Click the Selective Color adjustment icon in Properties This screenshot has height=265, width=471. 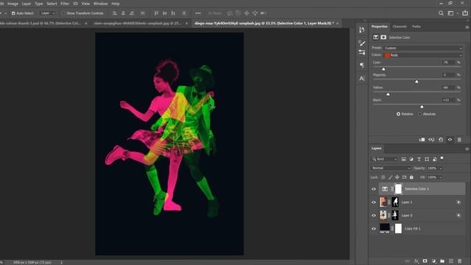pos(376,38)
